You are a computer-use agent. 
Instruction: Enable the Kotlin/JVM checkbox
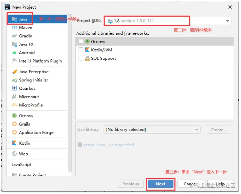81,50
